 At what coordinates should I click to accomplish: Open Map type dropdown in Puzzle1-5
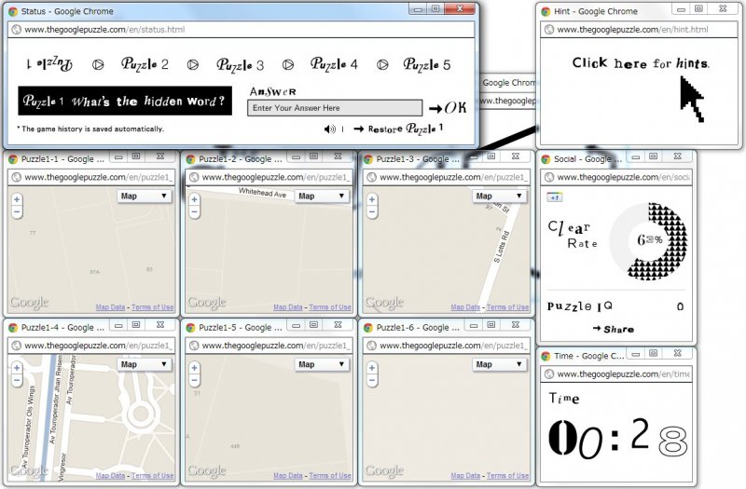(x=321, y=364)
